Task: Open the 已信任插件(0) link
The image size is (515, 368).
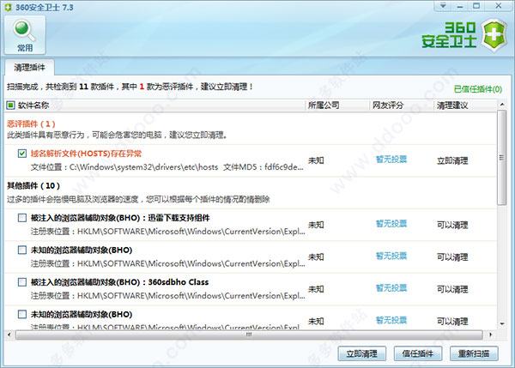Action: [478, 89]
